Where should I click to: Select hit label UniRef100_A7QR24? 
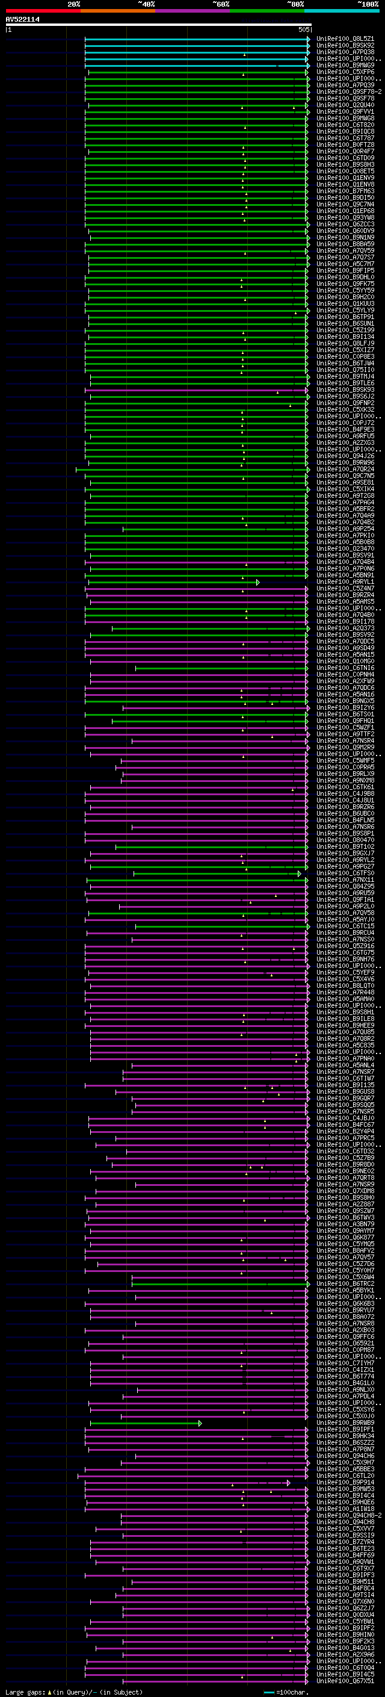(x=345, y=469)
